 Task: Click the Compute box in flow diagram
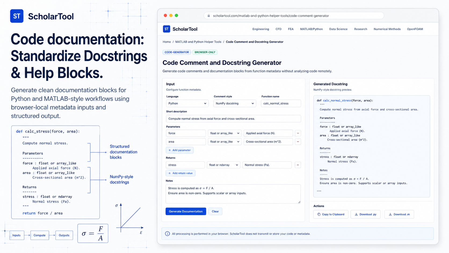click(39, 235)
